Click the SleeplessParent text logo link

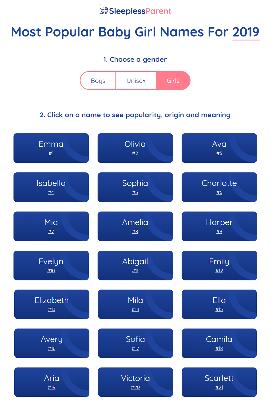pos(140,11)
